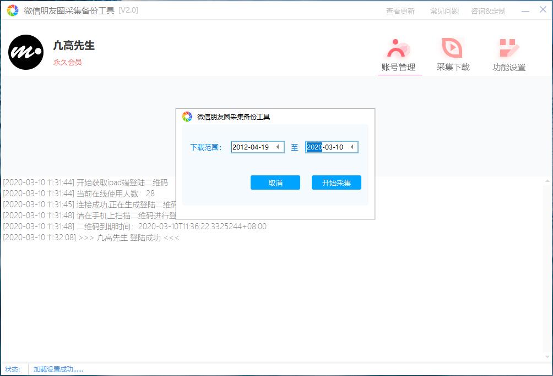Screen dimensions: 553x376
Task: Close the main window with X
Action: point(543,10)
